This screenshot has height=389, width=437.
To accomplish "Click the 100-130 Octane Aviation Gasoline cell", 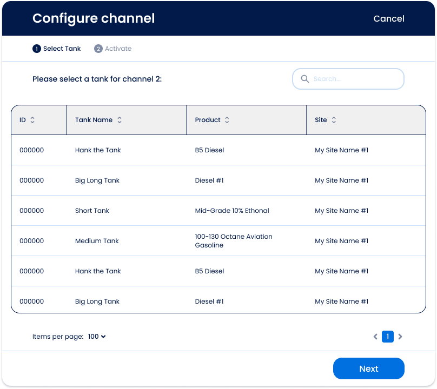I will point(234,241).
